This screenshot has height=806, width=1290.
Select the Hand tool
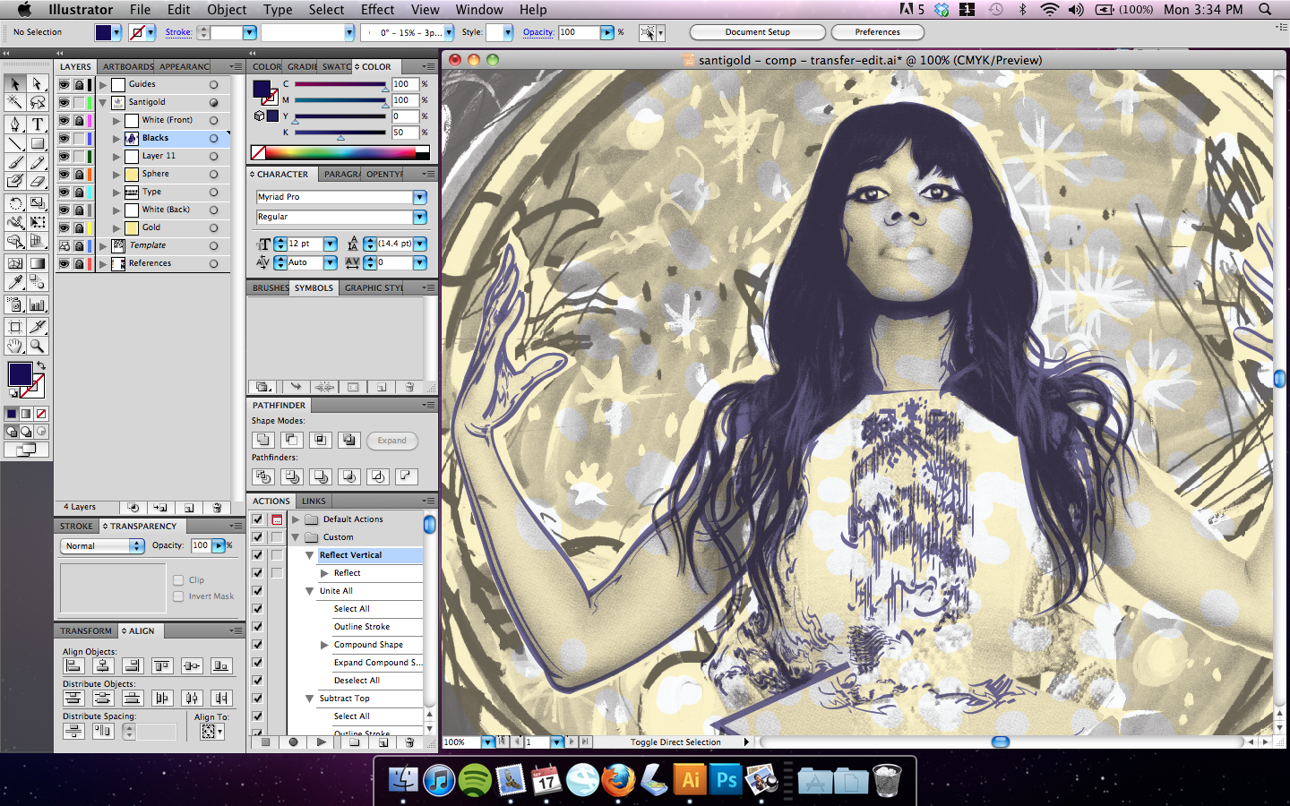pyautogui.click(x=15, y=346)
